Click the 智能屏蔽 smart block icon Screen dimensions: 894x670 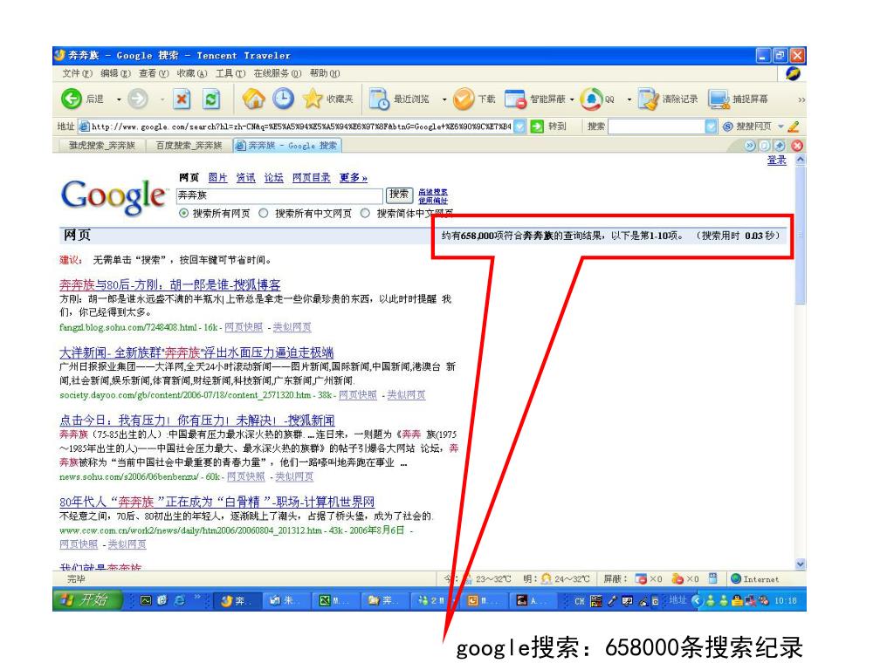tap(515, 99)
